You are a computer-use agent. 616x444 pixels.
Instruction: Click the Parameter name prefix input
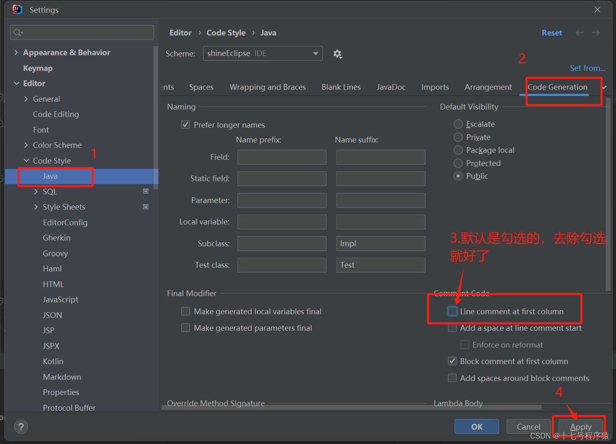[282, 200]
